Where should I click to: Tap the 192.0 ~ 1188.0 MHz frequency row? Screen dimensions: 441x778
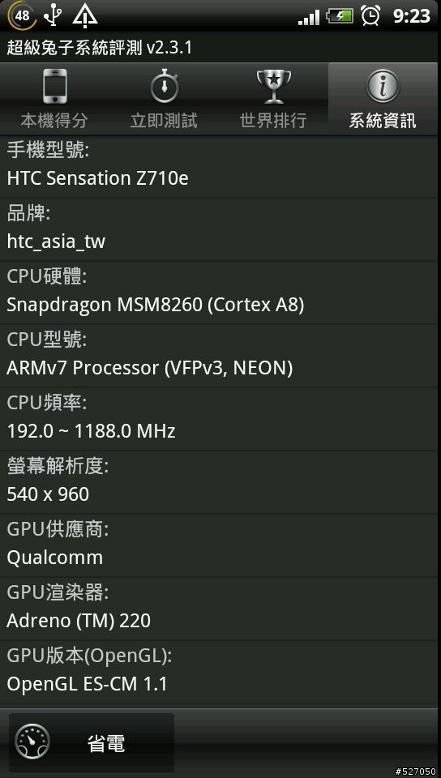coord(220,419)
